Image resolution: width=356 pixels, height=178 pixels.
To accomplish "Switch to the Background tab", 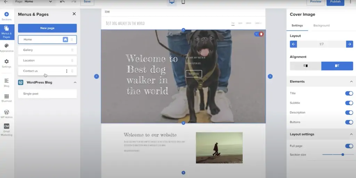I will [x=321, y=25].
